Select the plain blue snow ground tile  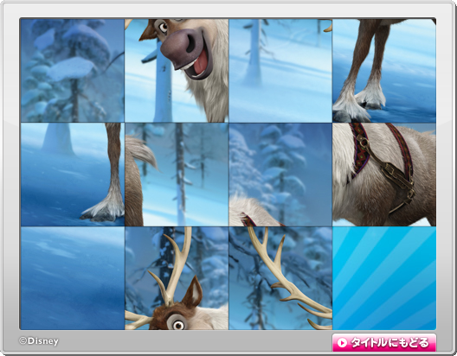73,278
